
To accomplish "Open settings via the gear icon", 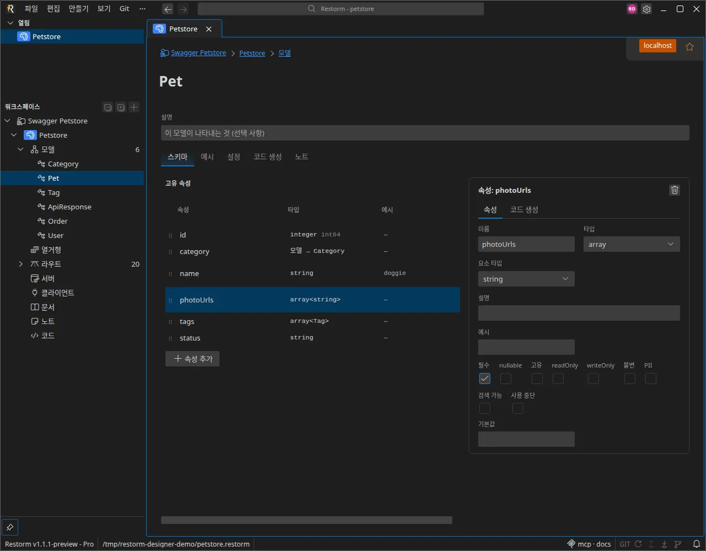I will [x=647, y=9].
